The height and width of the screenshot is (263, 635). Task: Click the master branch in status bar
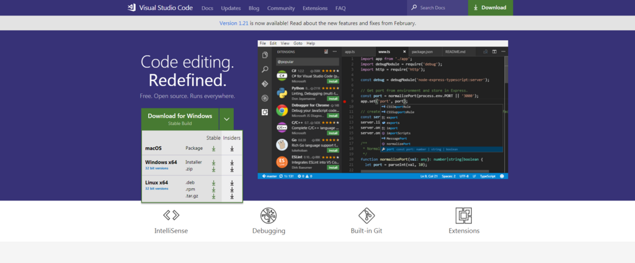tap(270, 176)
